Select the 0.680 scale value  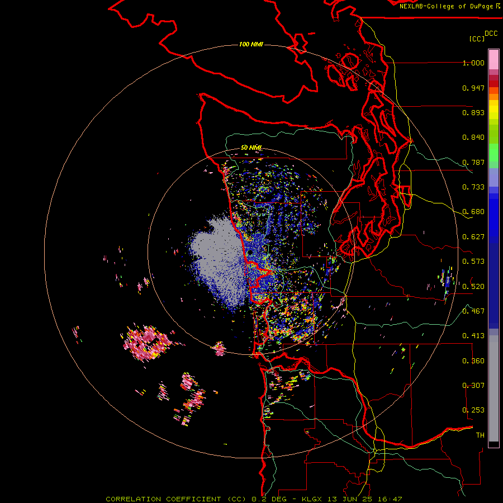coord(473,212)
